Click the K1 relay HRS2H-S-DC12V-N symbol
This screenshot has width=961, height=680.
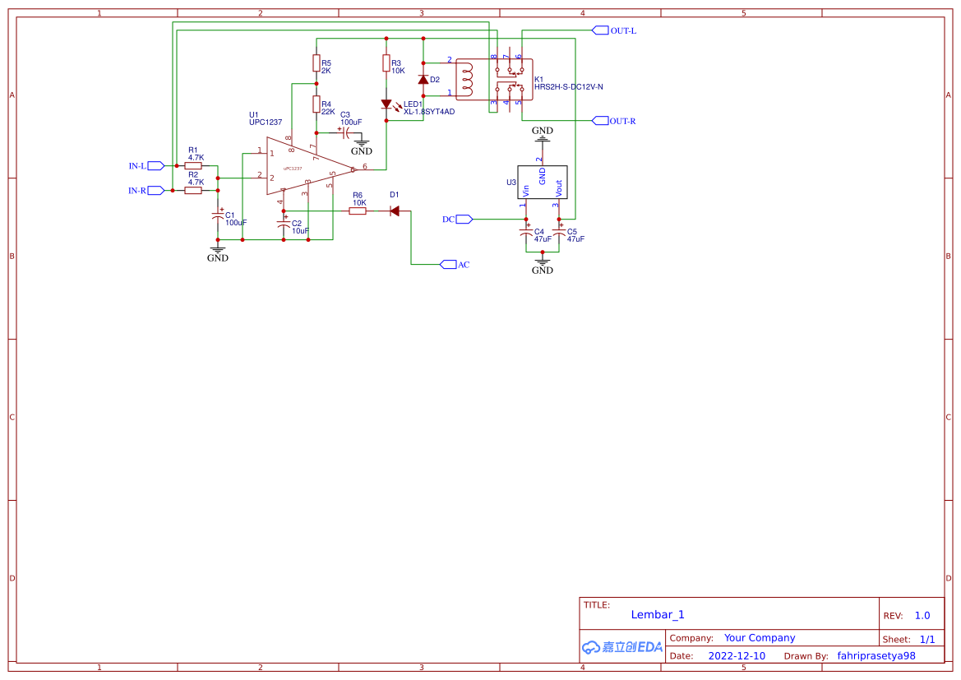point(511,78)
